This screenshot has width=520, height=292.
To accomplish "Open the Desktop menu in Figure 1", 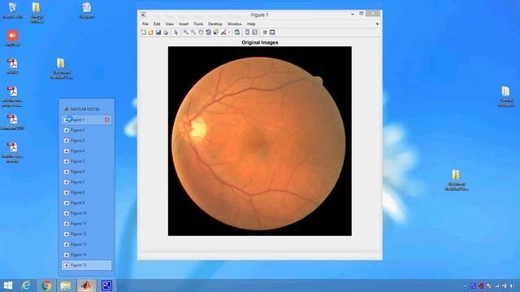I will pyautogui.click(x=215, y=24).
